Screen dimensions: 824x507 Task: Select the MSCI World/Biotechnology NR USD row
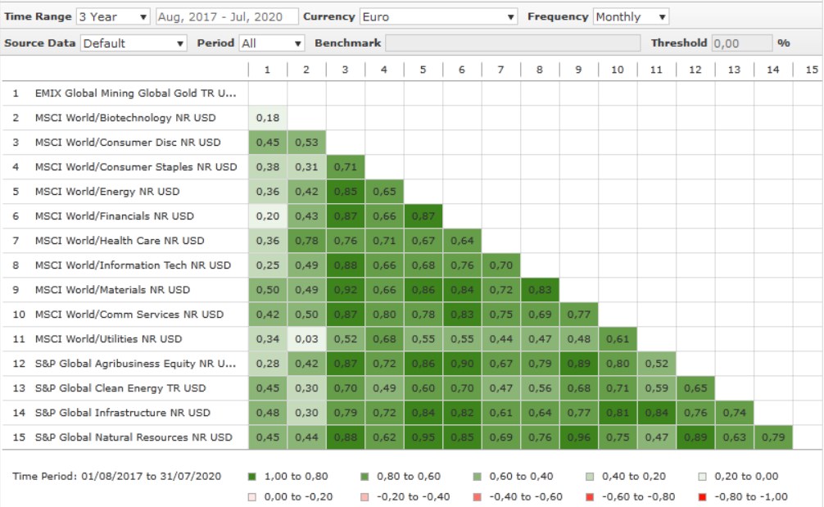[125, 118]
